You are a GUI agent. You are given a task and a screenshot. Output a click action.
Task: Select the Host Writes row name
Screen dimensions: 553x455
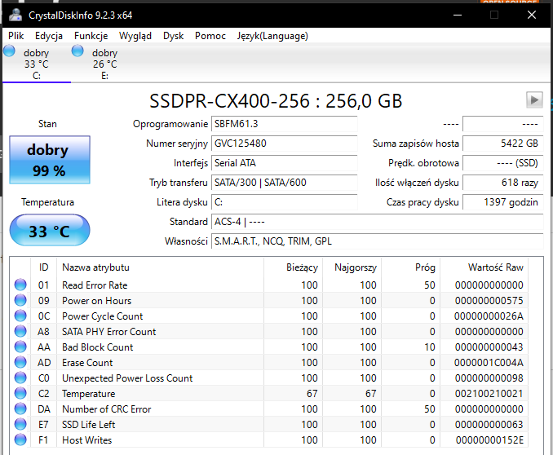coord(86,440)
